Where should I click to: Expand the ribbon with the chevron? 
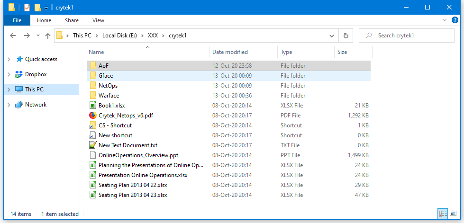click(444, 20)
